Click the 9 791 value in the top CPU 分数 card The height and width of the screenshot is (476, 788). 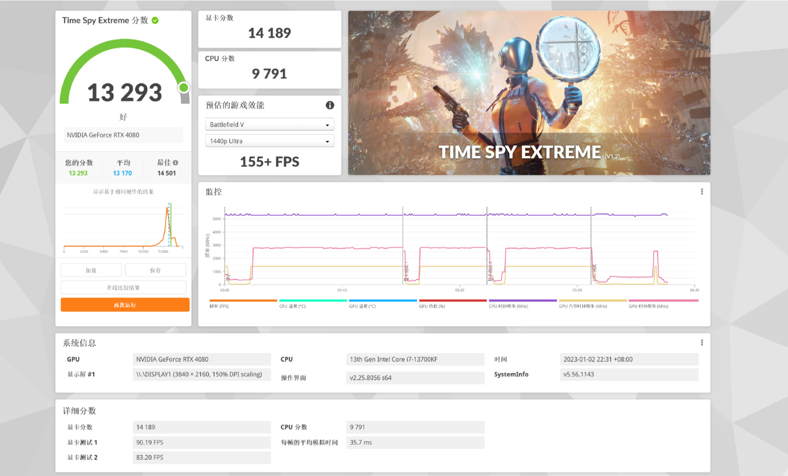[270, 74]
